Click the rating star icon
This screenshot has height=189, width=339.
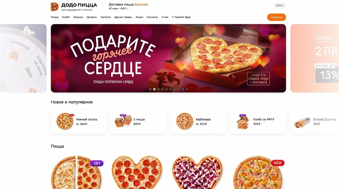coord(127,8)
